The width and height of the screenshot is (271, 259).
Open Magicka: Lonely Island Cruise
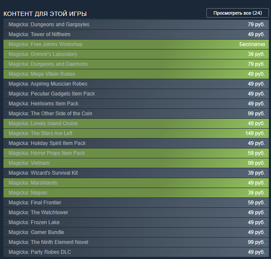click(136, 123)
